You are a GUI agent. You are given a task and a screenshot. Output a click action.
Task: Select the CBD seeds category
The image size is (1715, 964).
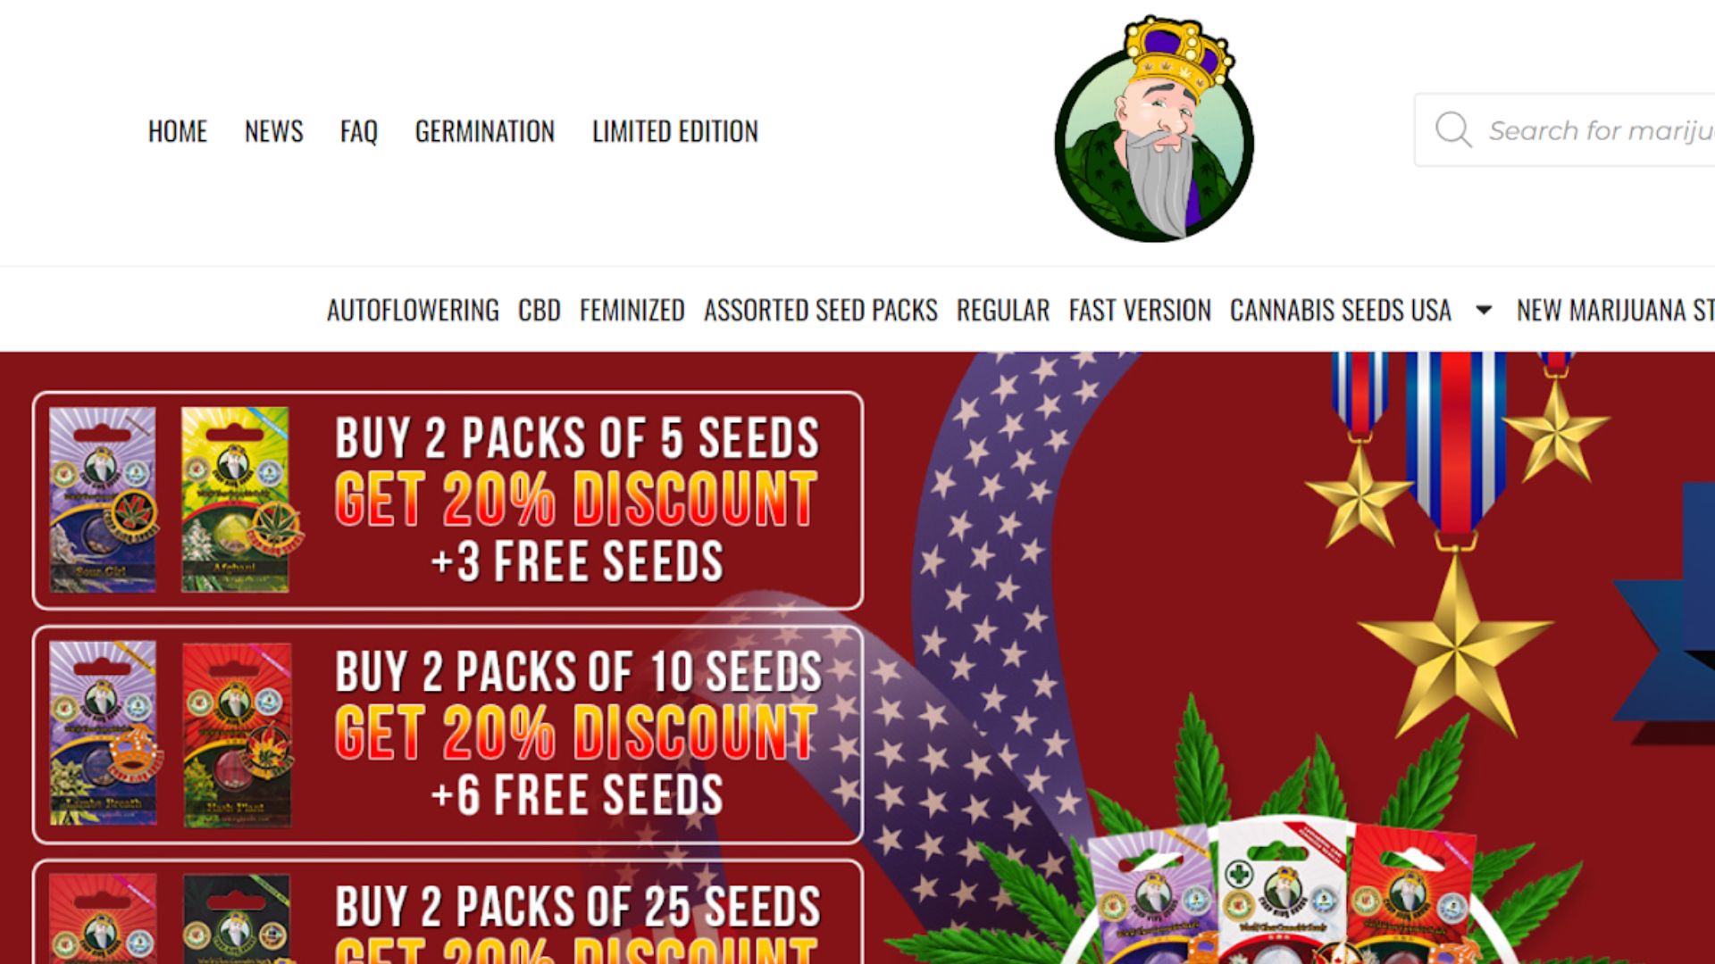[540, 311]
